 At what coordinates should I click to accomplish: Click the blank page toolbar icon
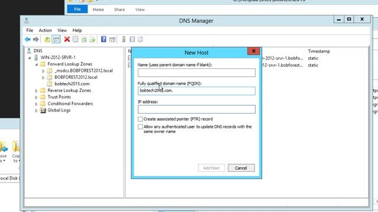(132, 39)
